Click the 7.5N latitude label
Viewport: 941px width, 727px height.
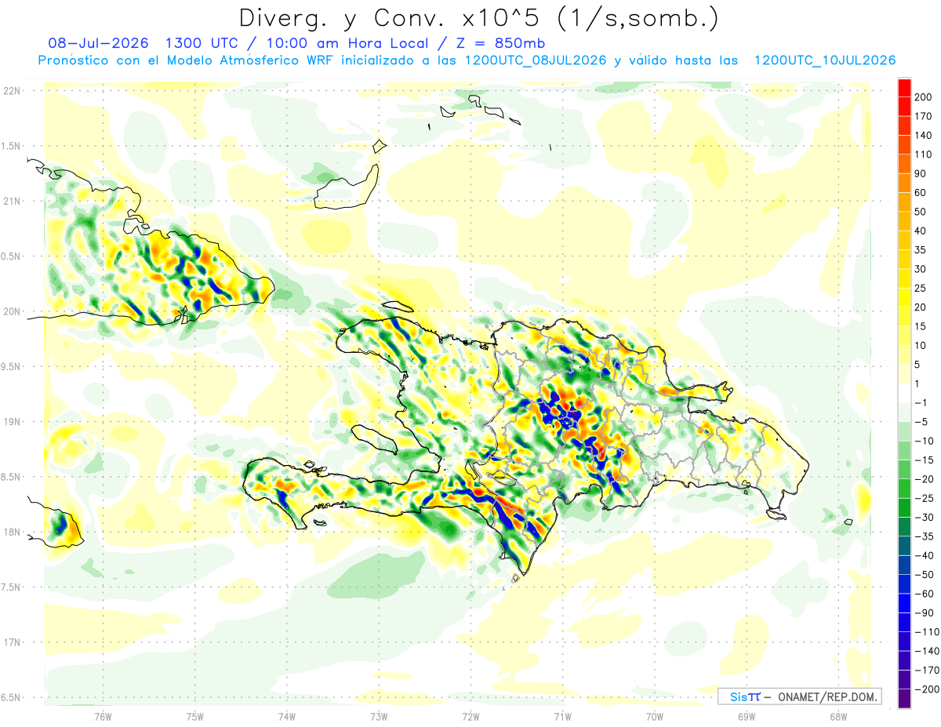click(x=11, y=587)
